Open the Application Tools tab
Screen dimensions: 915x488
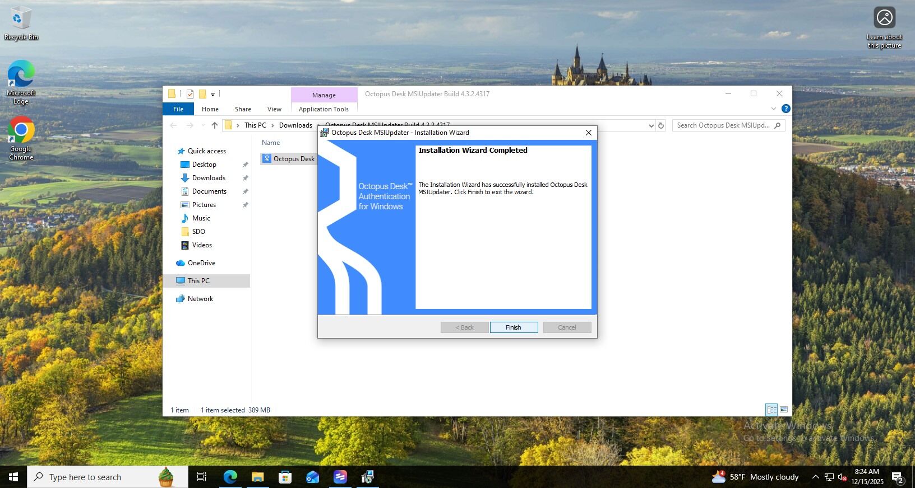tap(324, 109)
